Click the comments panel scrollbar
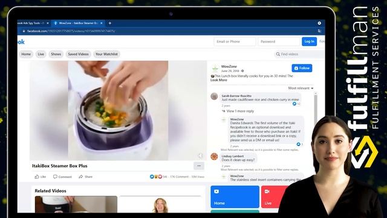The height and width of the screenshot is (218, 387). [x=316, y=109]
